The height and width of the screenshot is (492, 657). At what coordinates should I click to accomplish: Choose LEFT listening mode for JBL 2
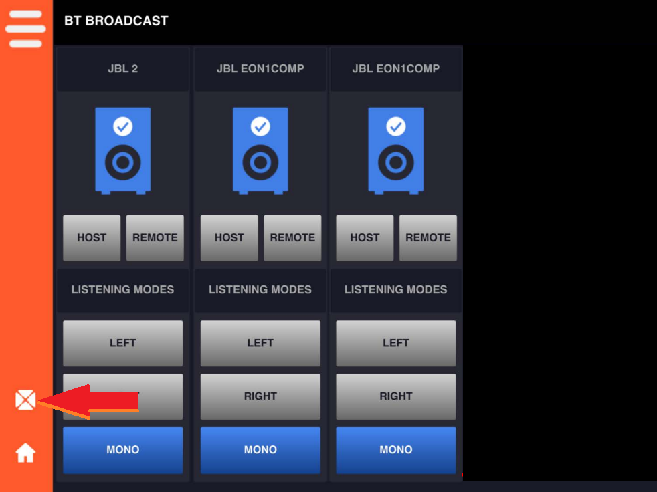pos(122,344)
